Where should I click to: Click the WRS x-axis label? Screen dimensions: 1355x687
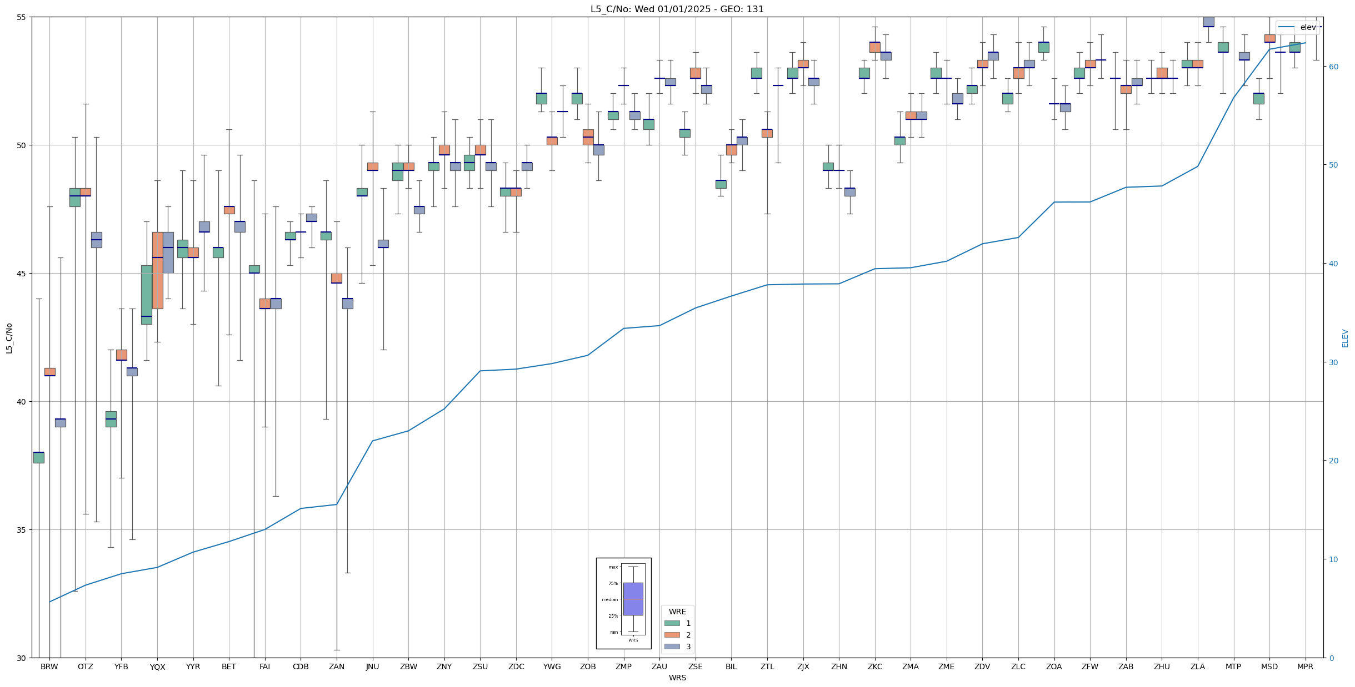point(677,678)
